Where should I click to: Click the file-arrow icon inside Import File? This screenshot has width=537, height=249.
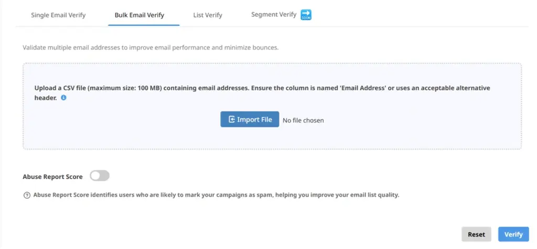click(x=232, y=119)
